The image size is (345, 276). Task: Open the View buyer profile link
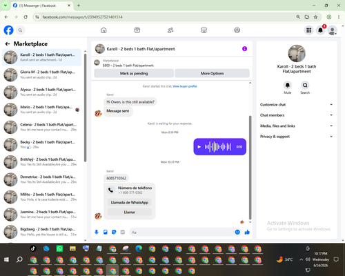(185, 86)
